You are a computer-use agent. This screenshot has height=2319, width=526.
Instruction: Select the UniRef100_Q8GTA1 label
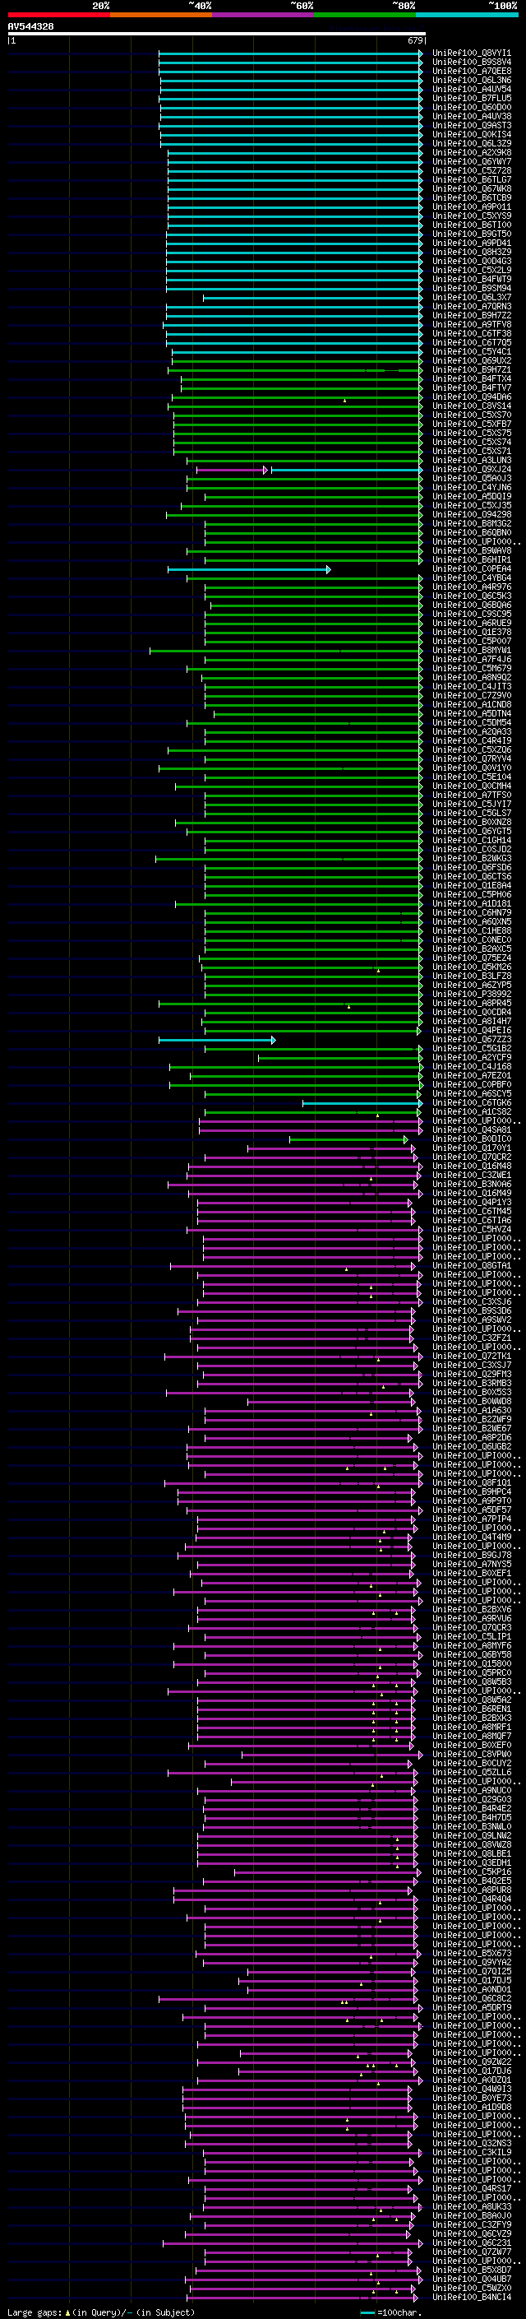pyautogui.click(x=472, y=1266)
